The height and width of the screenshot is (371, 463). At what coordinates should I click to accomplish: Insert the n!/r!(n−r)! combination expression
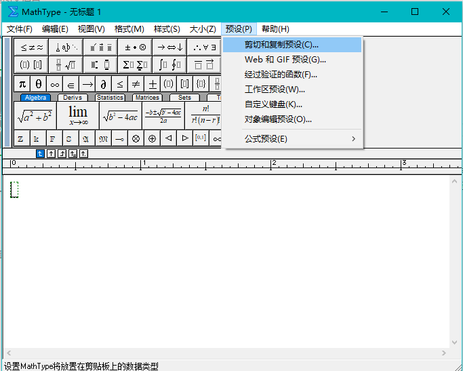click(x=204, y=116)
